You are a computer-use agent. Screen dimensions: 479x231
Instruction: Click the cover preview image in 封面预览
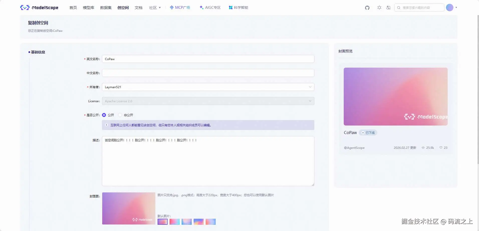396,96
